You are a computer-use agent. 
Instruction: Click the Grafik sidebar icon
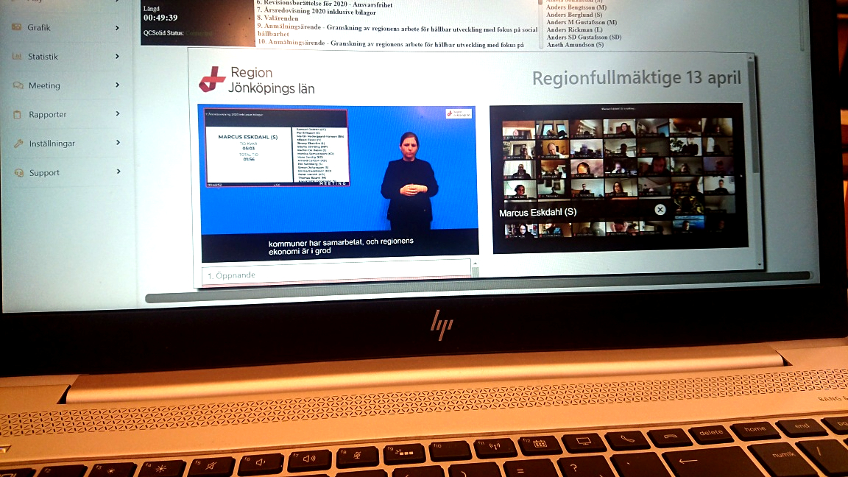[17, 27]
